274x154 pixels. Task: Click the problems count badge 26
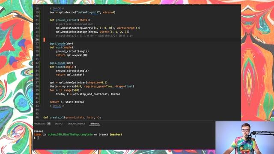point(48,124)
